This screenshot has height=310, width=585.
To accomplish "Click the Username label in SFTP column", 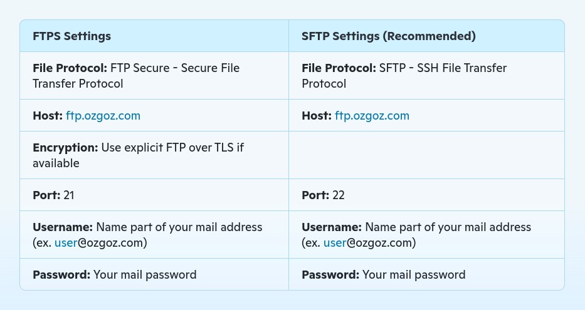I will [332, 227].
